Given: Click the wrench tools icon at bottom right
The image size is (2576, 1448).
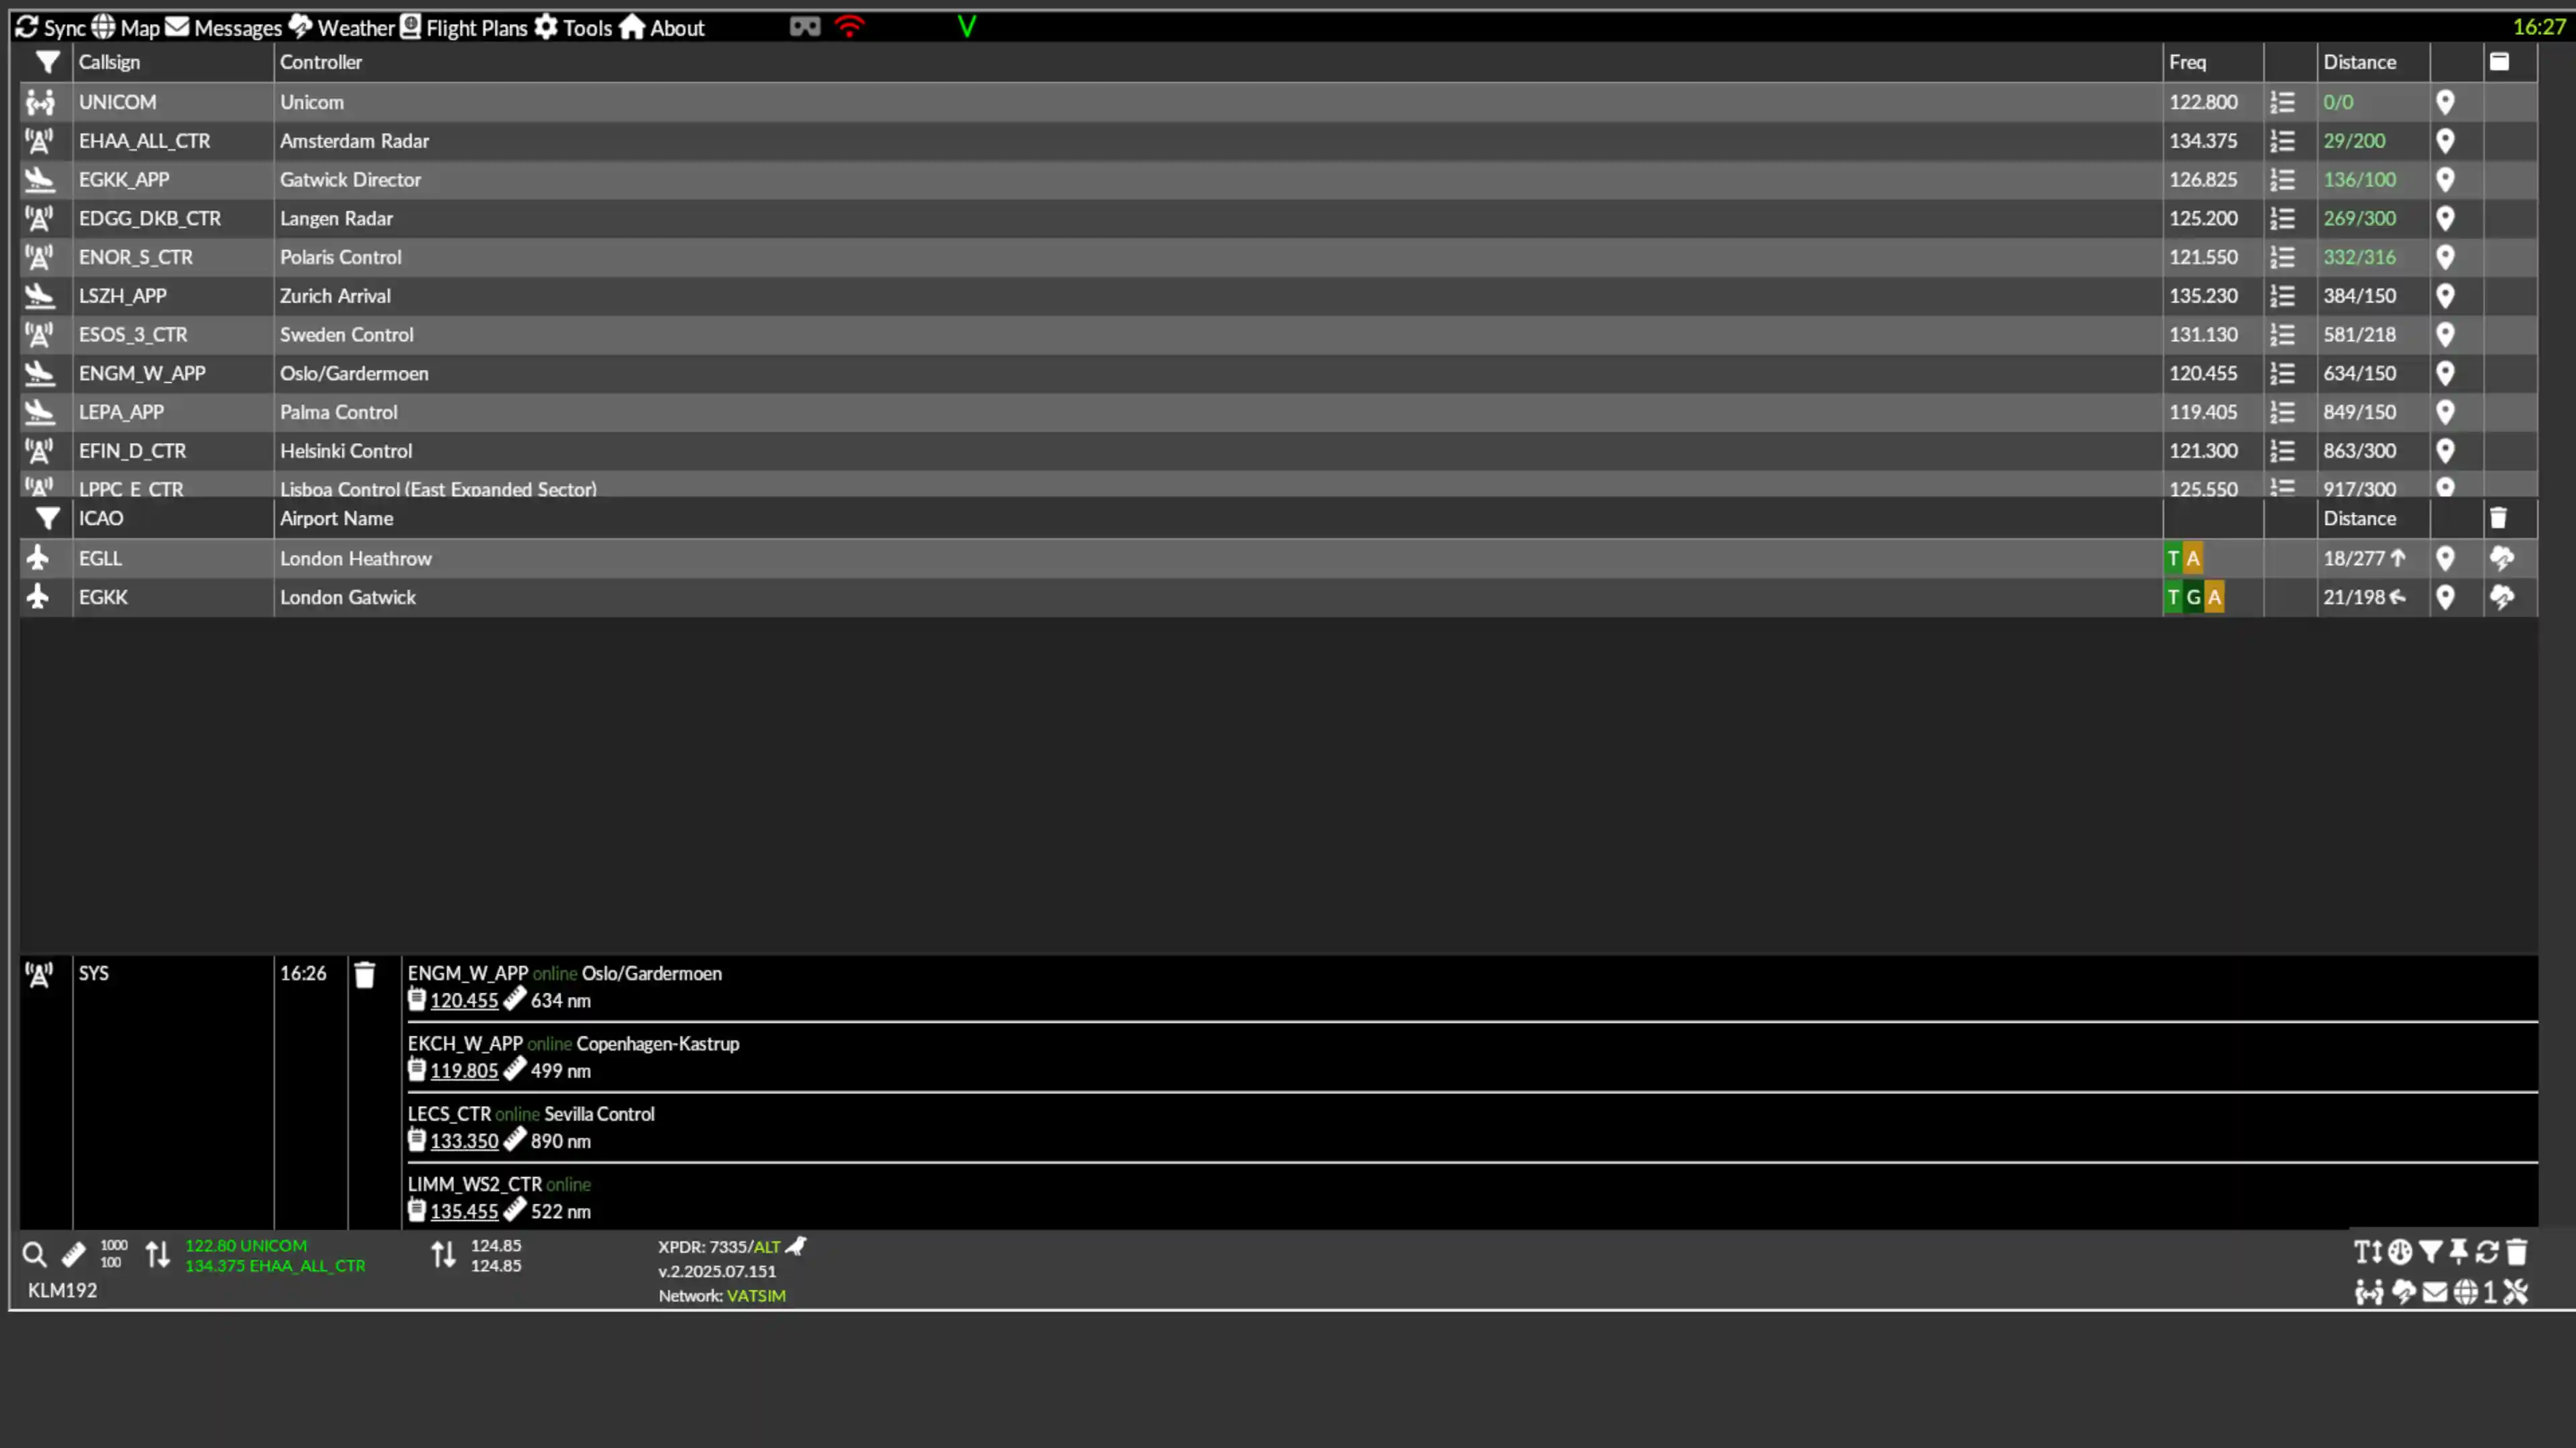Looking at the screenshot, I should (2516, 1292).
